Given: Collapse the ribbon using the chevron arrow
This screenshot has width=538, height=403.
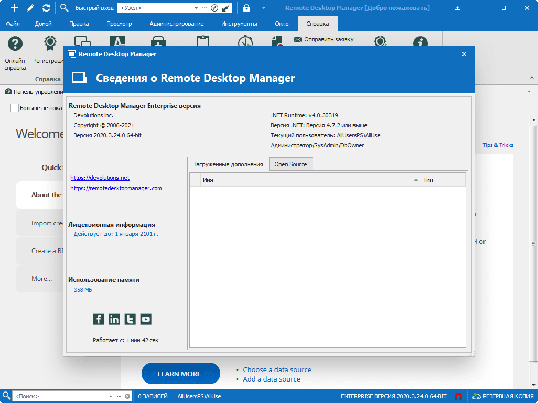Looking at the screenshot, I should click(532, 78).
